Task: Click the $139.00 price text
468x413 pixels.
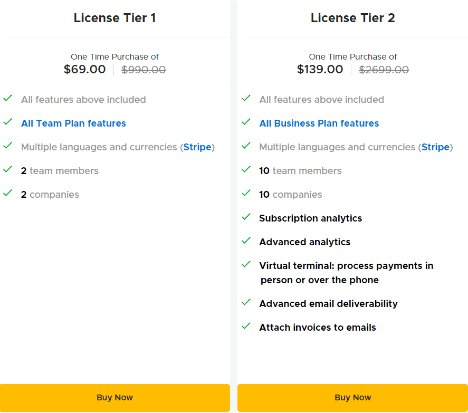Action: 320,70
